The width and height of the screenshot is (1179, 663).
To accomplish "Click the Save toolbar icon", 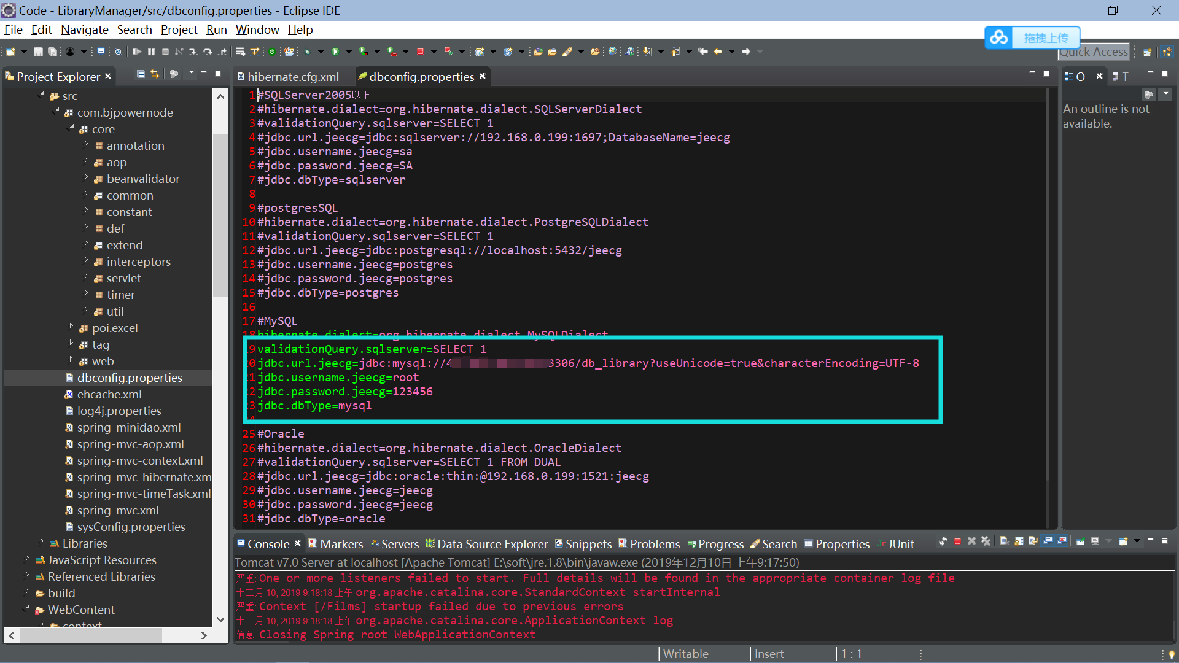I will tap(38, 52).
